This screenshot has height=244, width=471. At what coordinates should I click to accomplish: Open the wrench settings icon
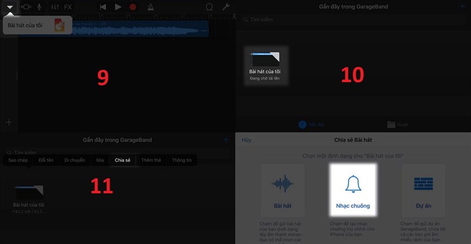pos(225,7)
